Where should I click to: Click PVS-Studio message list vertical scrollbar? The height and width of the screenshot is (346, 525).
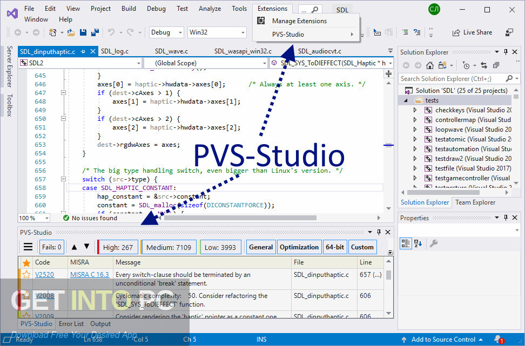(x=388, y=287)
